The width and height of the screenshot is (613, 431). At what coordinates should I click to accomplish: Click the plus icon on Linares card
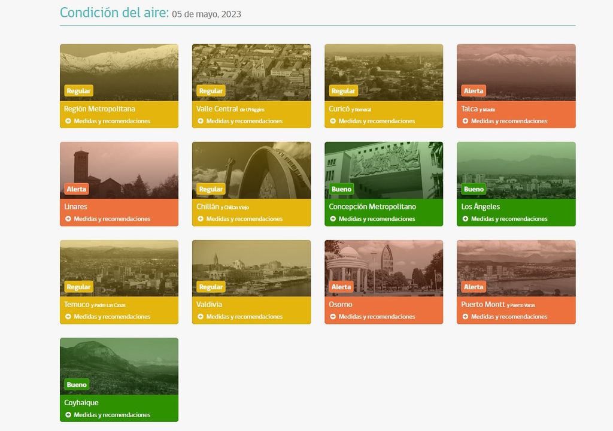pos(68,218)
